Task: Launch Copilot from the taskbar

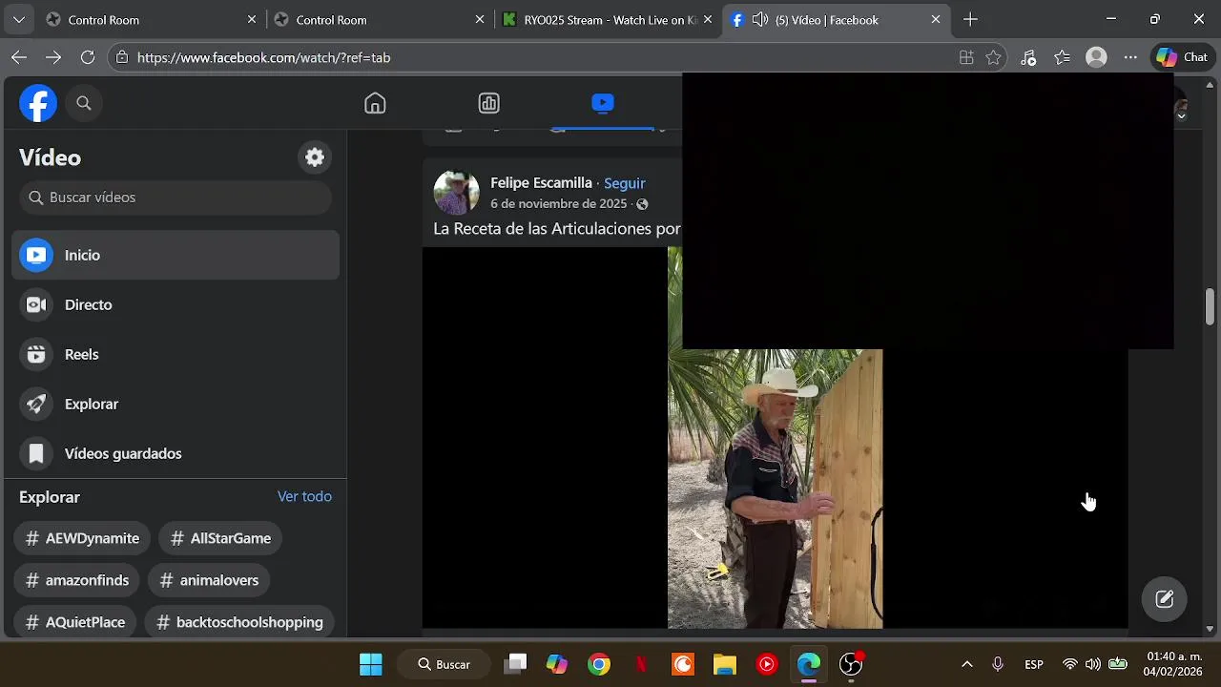Action: pos(557,664)
